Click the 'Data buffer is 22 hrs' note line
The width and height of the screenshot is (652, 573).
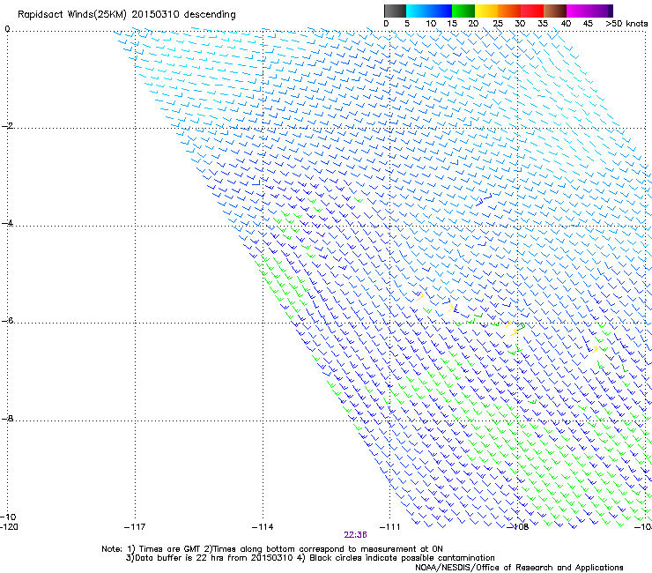[310, 558]
